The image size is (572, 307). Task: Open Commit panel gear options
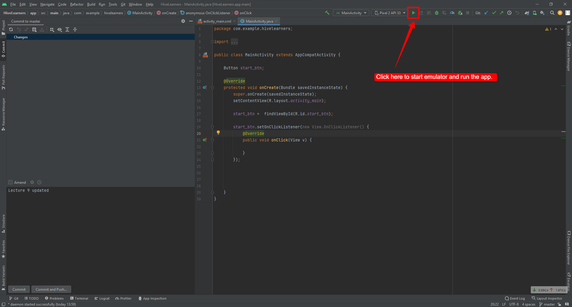183,21
